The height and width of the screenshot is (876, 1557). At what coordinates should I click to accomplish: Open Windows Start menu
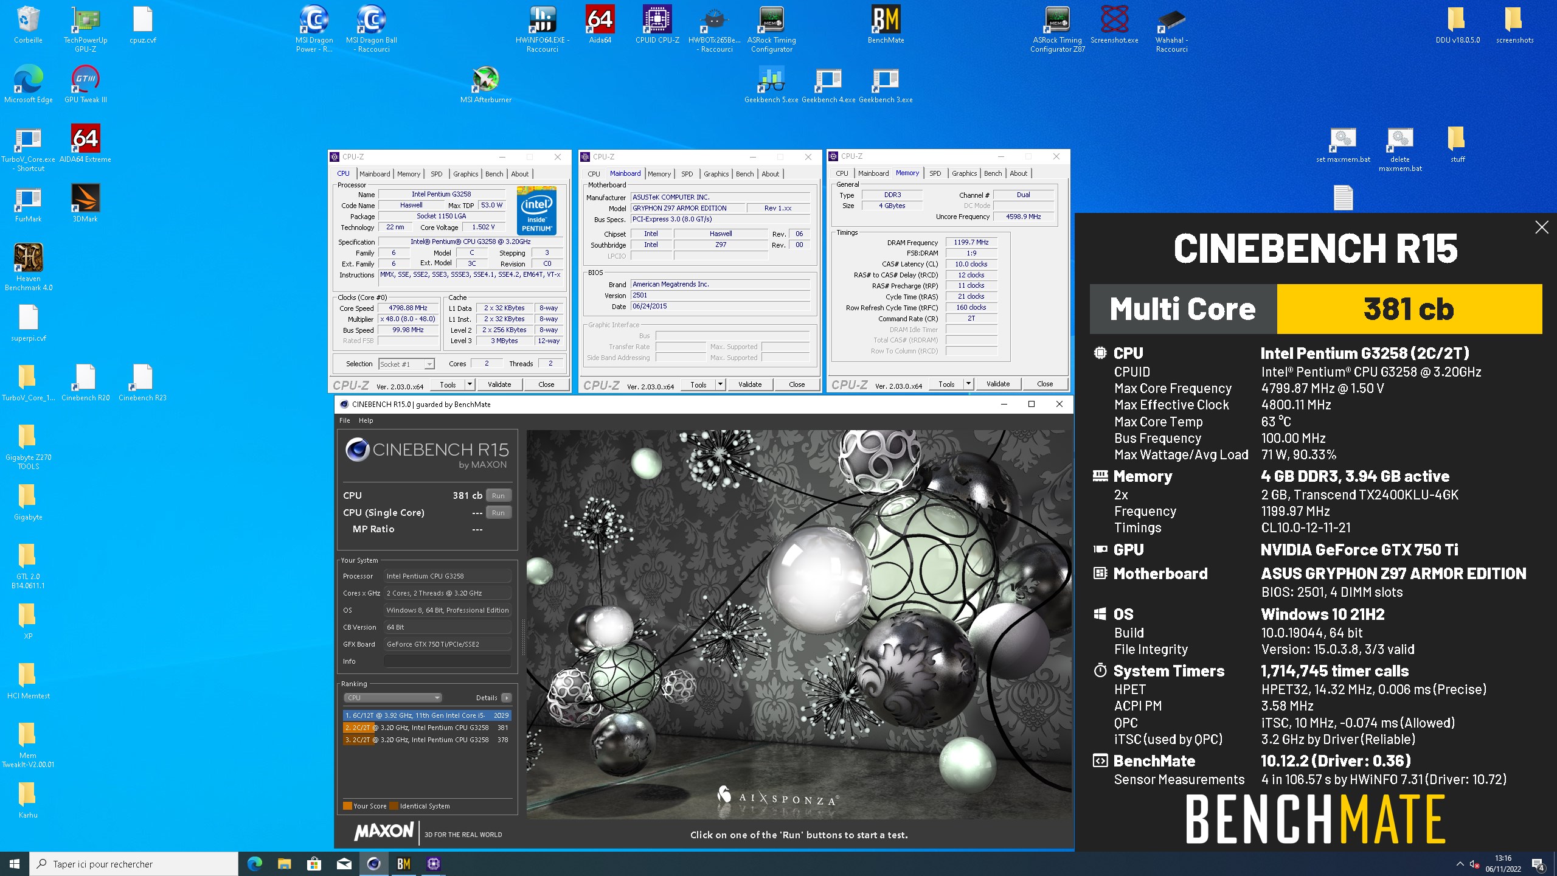click(15, 864)
